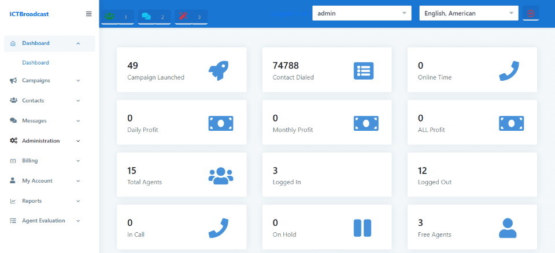Open the Agent Evaluation menu label
This screenshot has width=555, height=253.
tap(43, 221)
